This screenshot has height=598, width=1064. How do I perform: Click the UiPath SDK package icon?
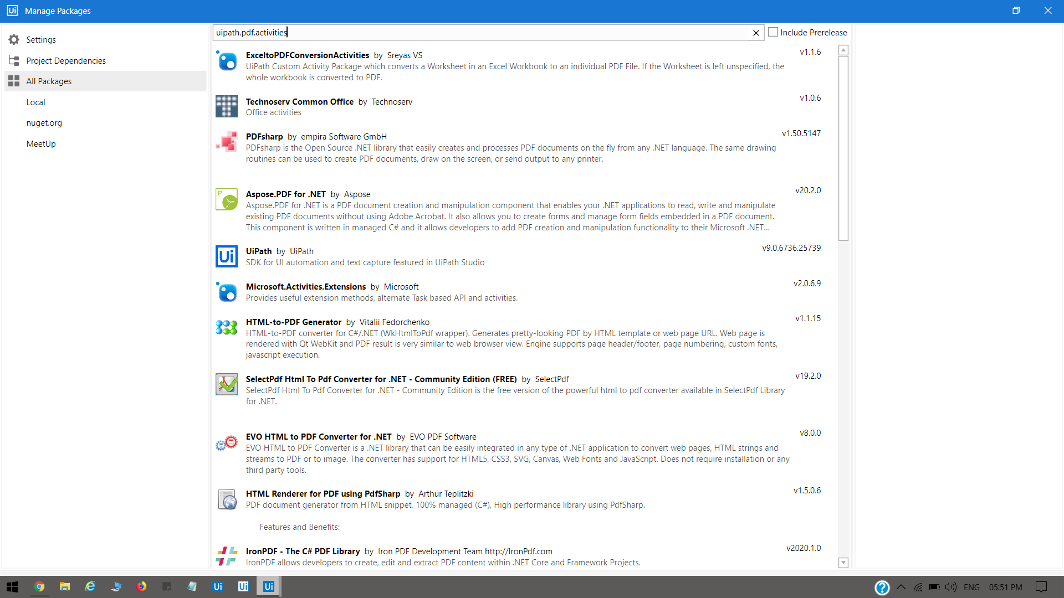click(227, 256)
